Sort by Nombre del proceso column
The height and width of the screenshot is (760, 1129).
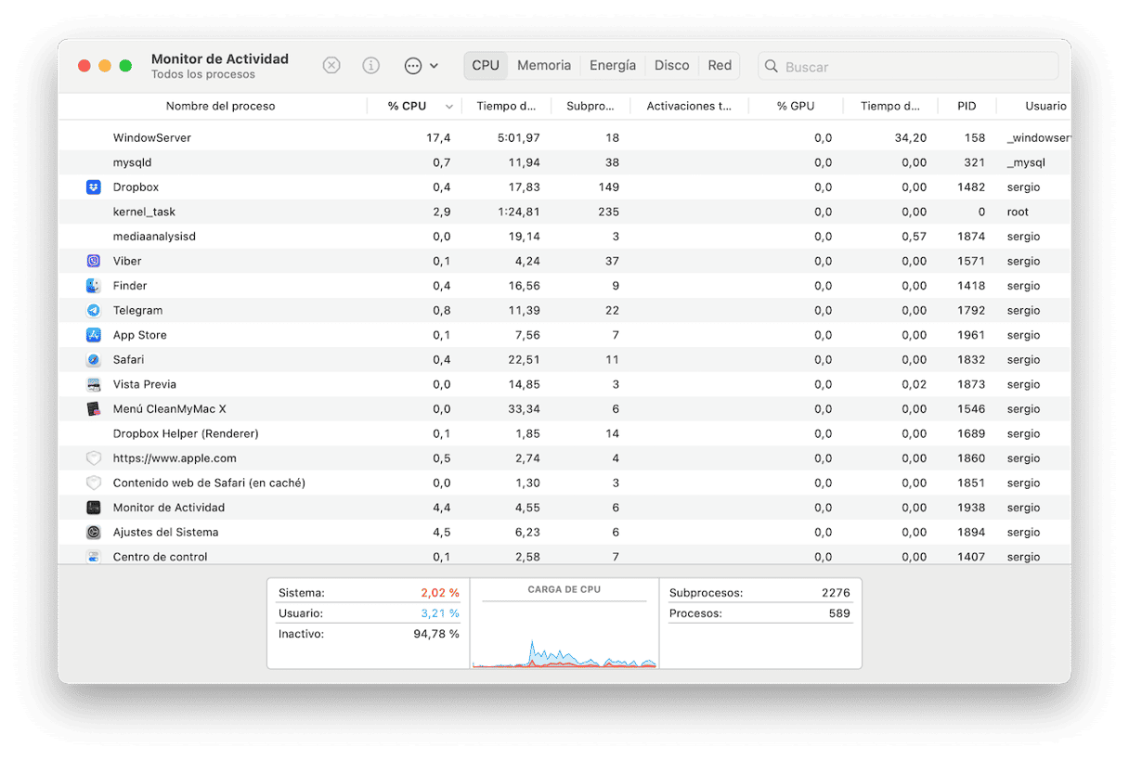220,106
